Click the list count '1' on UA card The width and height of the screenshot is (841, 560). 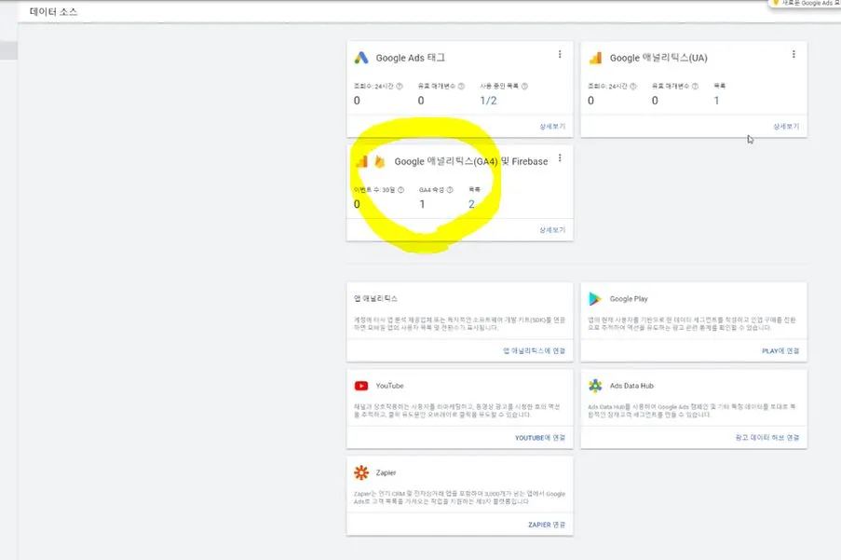pyautogui.click(x=716, y=101)
